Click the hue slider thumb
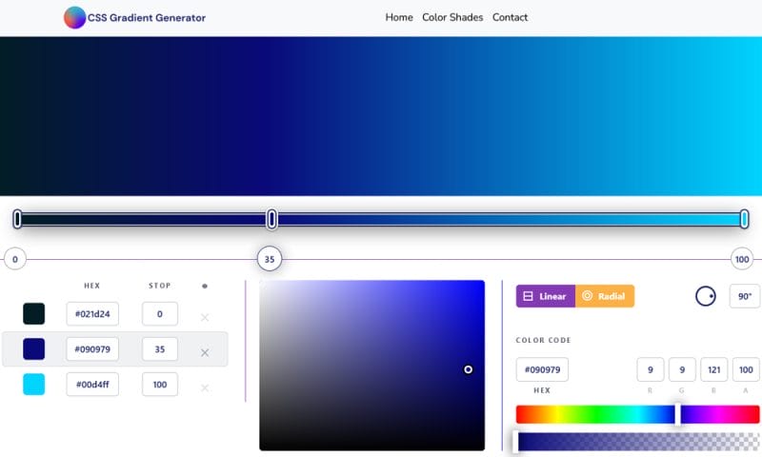Image resolution: width=762 pixels, height=457 pixels. tap(677, 415)
